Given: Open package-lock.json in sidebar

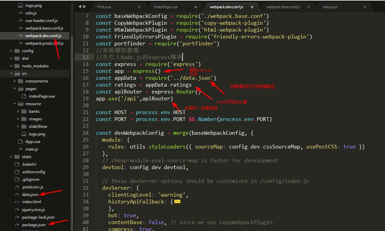Looking at the screenshot, I should click(38, 217).
